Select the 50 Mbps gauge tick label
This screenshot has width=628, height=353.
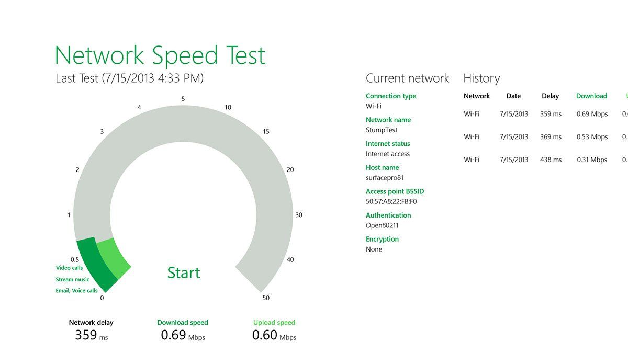point(266,298)
